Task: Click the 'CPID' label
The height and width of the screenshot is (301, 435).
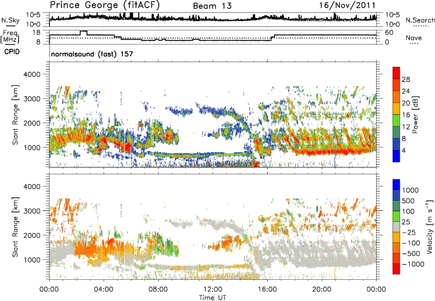Action: [x=12, y=52]
